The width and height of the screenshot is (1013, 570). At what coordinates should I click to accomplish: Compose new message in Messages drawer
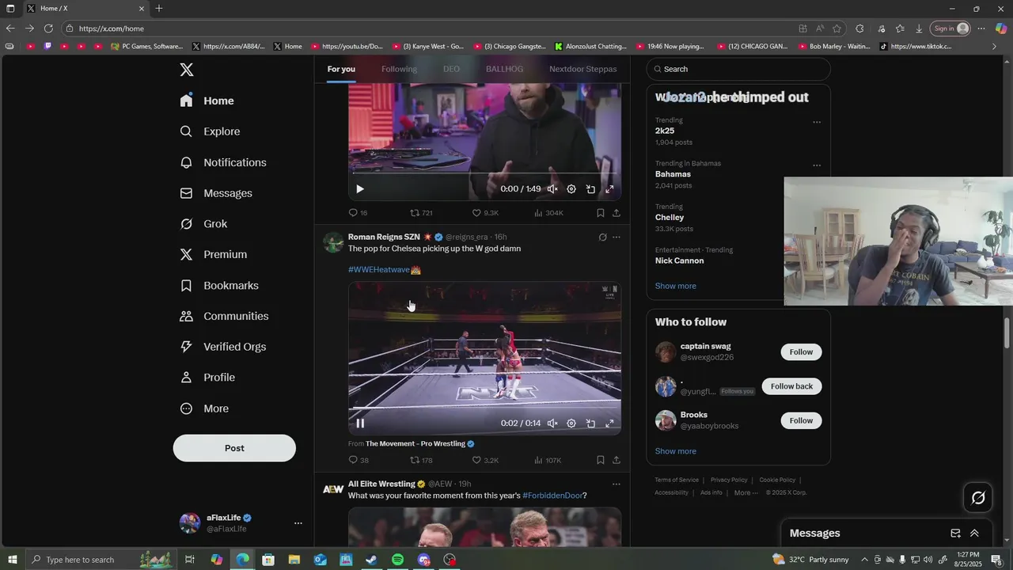click(955, 534)
